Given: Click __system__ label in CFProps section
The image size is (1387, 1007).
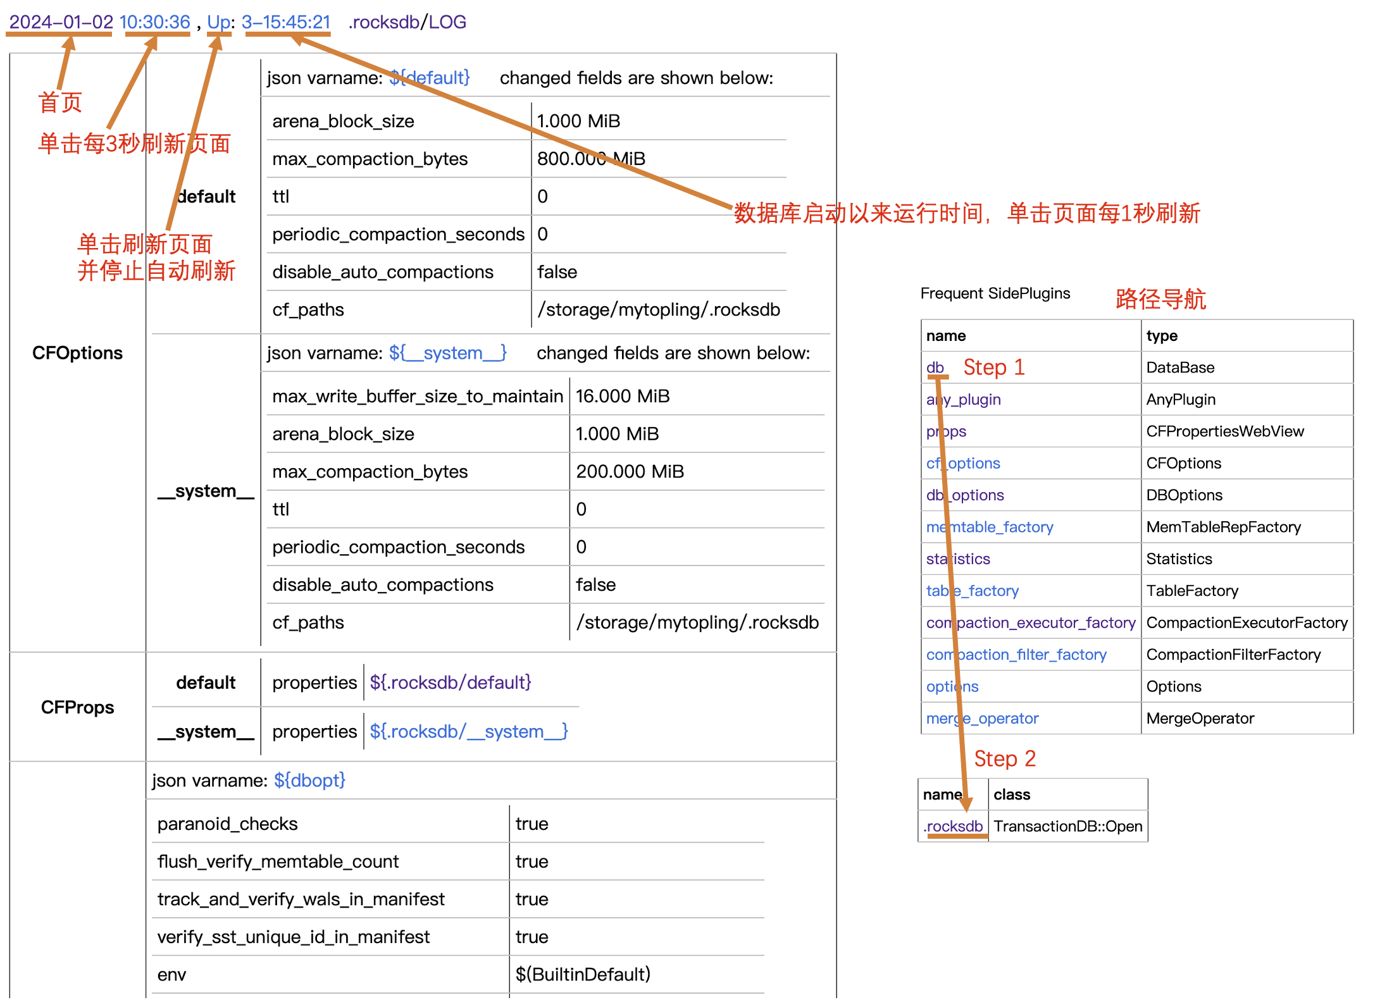Looking at the screenshot, I should click(x=206, y=732).
